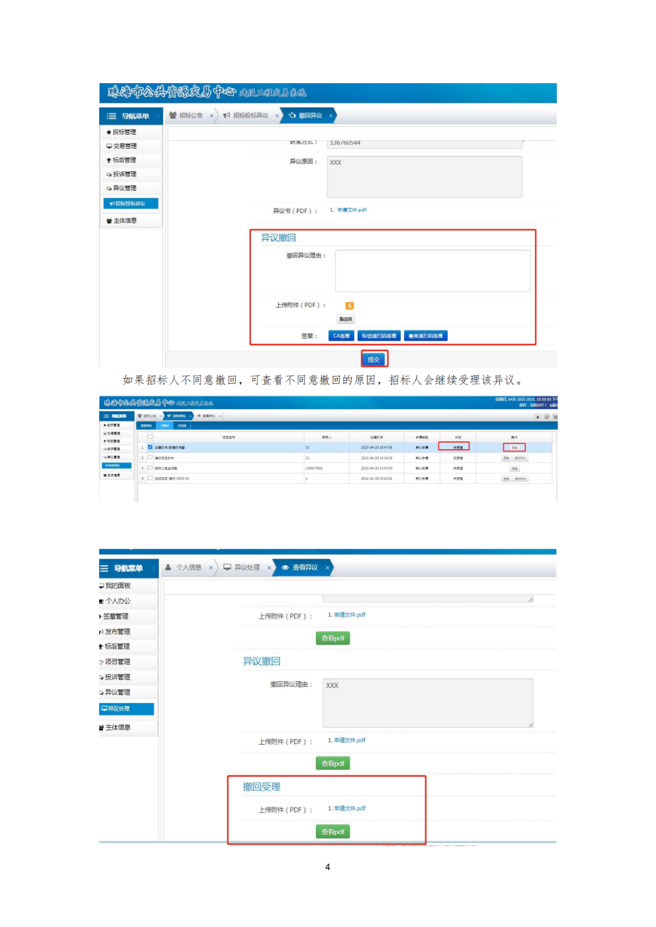The height and width of the screenshot is (927, 656).
Task: Open 交易管理 in the 撤回异议 page sidebar
Action: click(131, 146)
